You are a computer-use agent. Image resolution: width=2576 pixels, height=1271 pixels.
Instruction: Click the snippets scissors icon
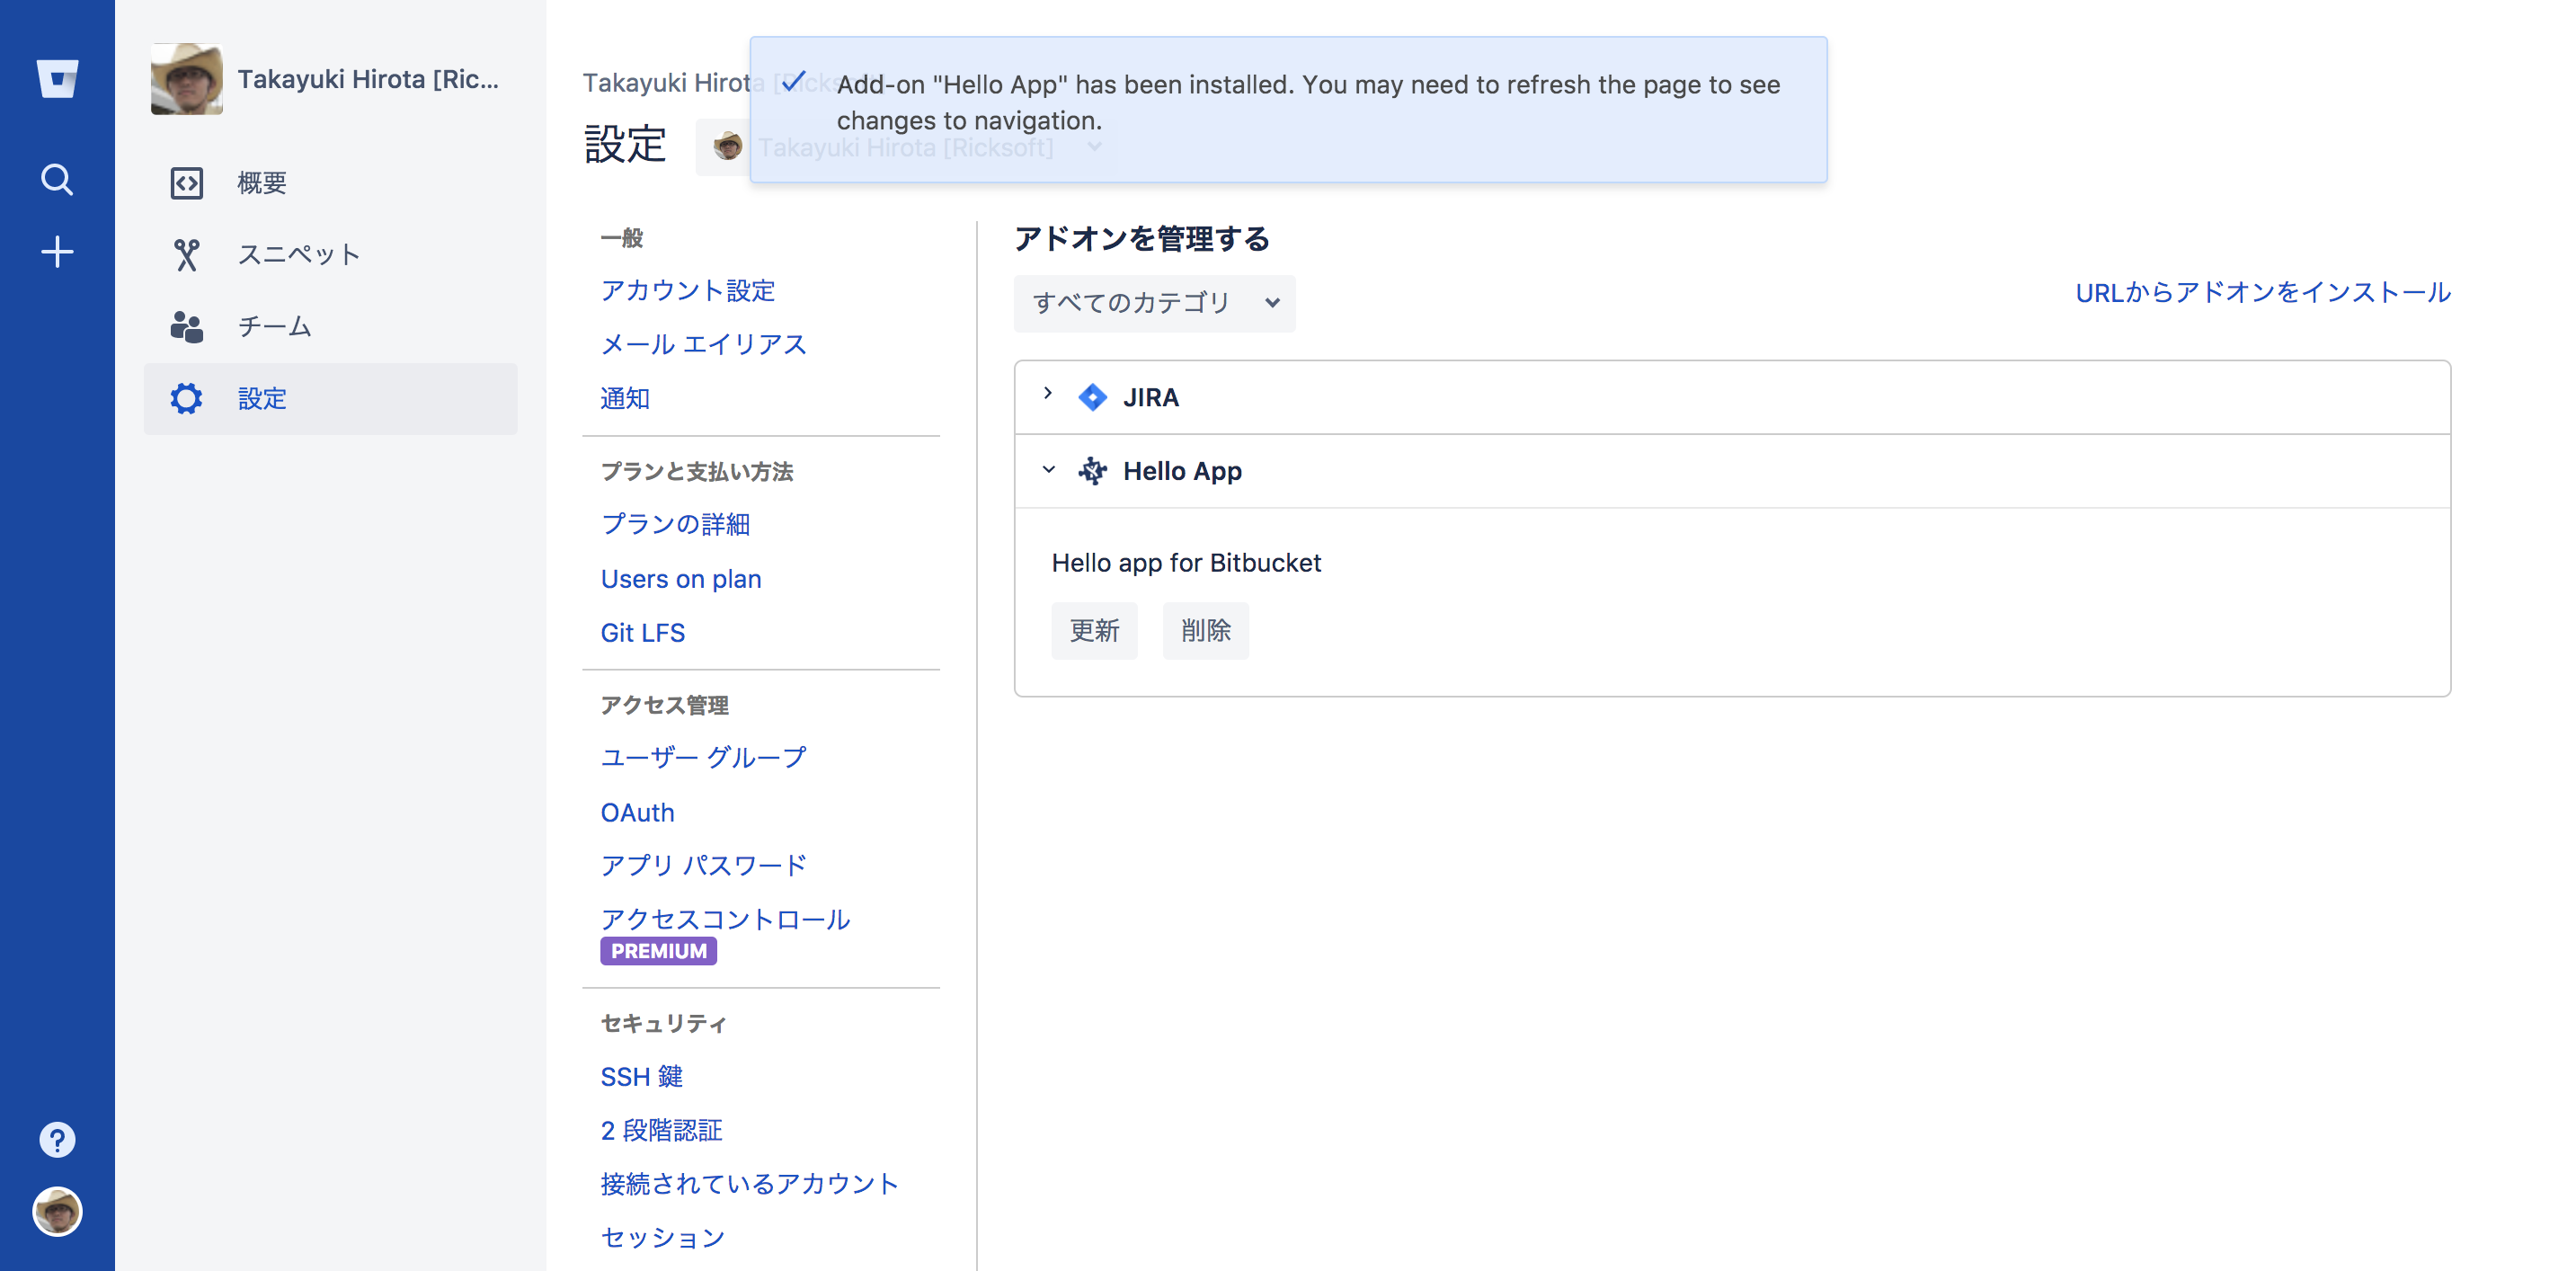(x=186, y=255)
